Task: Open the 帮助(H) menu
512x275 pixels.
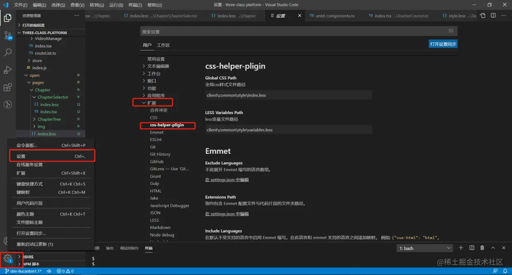Action: (x=154, y=5)
